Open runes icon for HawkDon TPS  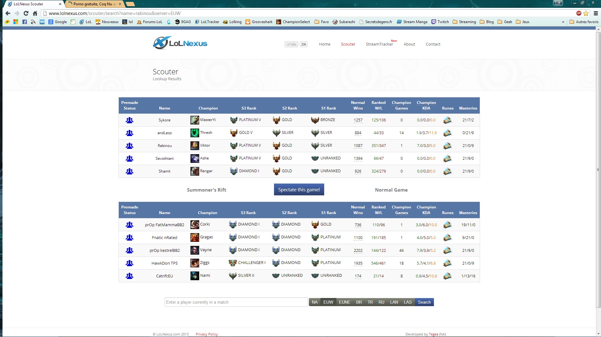pos(447,263)
